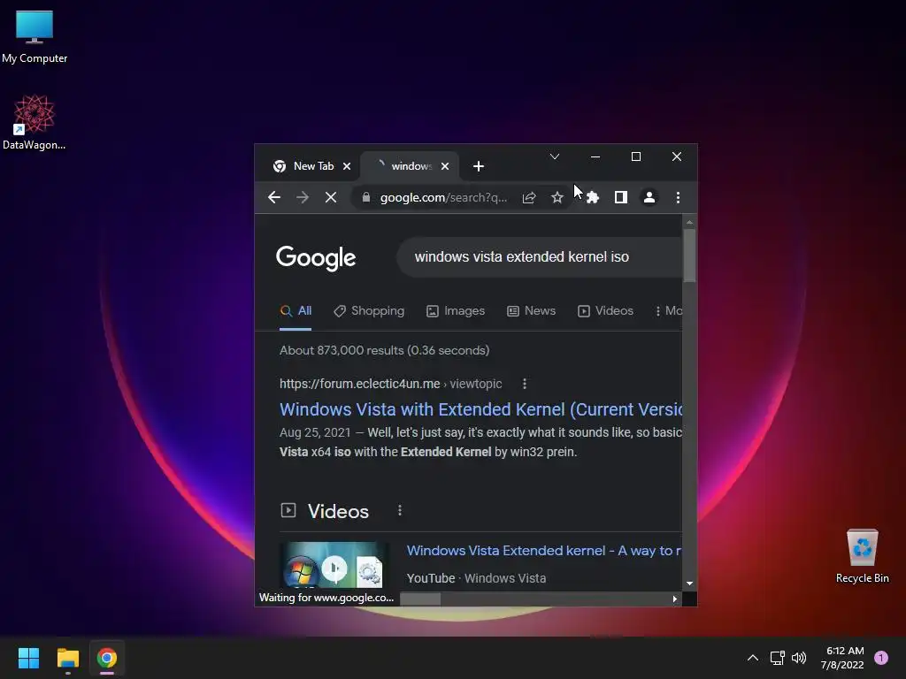The width and height of the screenshot is (906, 679).
Task: Minimize the Chrome window
Action: pyautogui.click(x=595, y=156)
